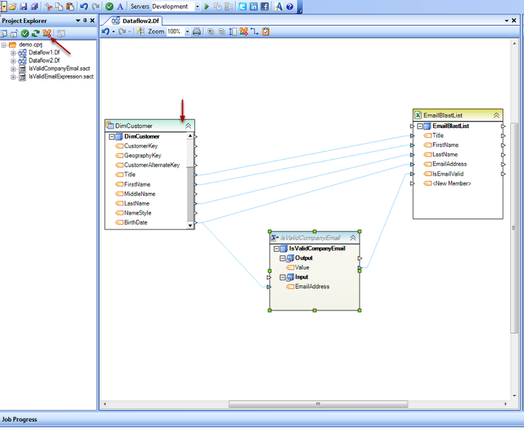Click the printer icon in dataflow toolbar

click(x=196, y=31)
